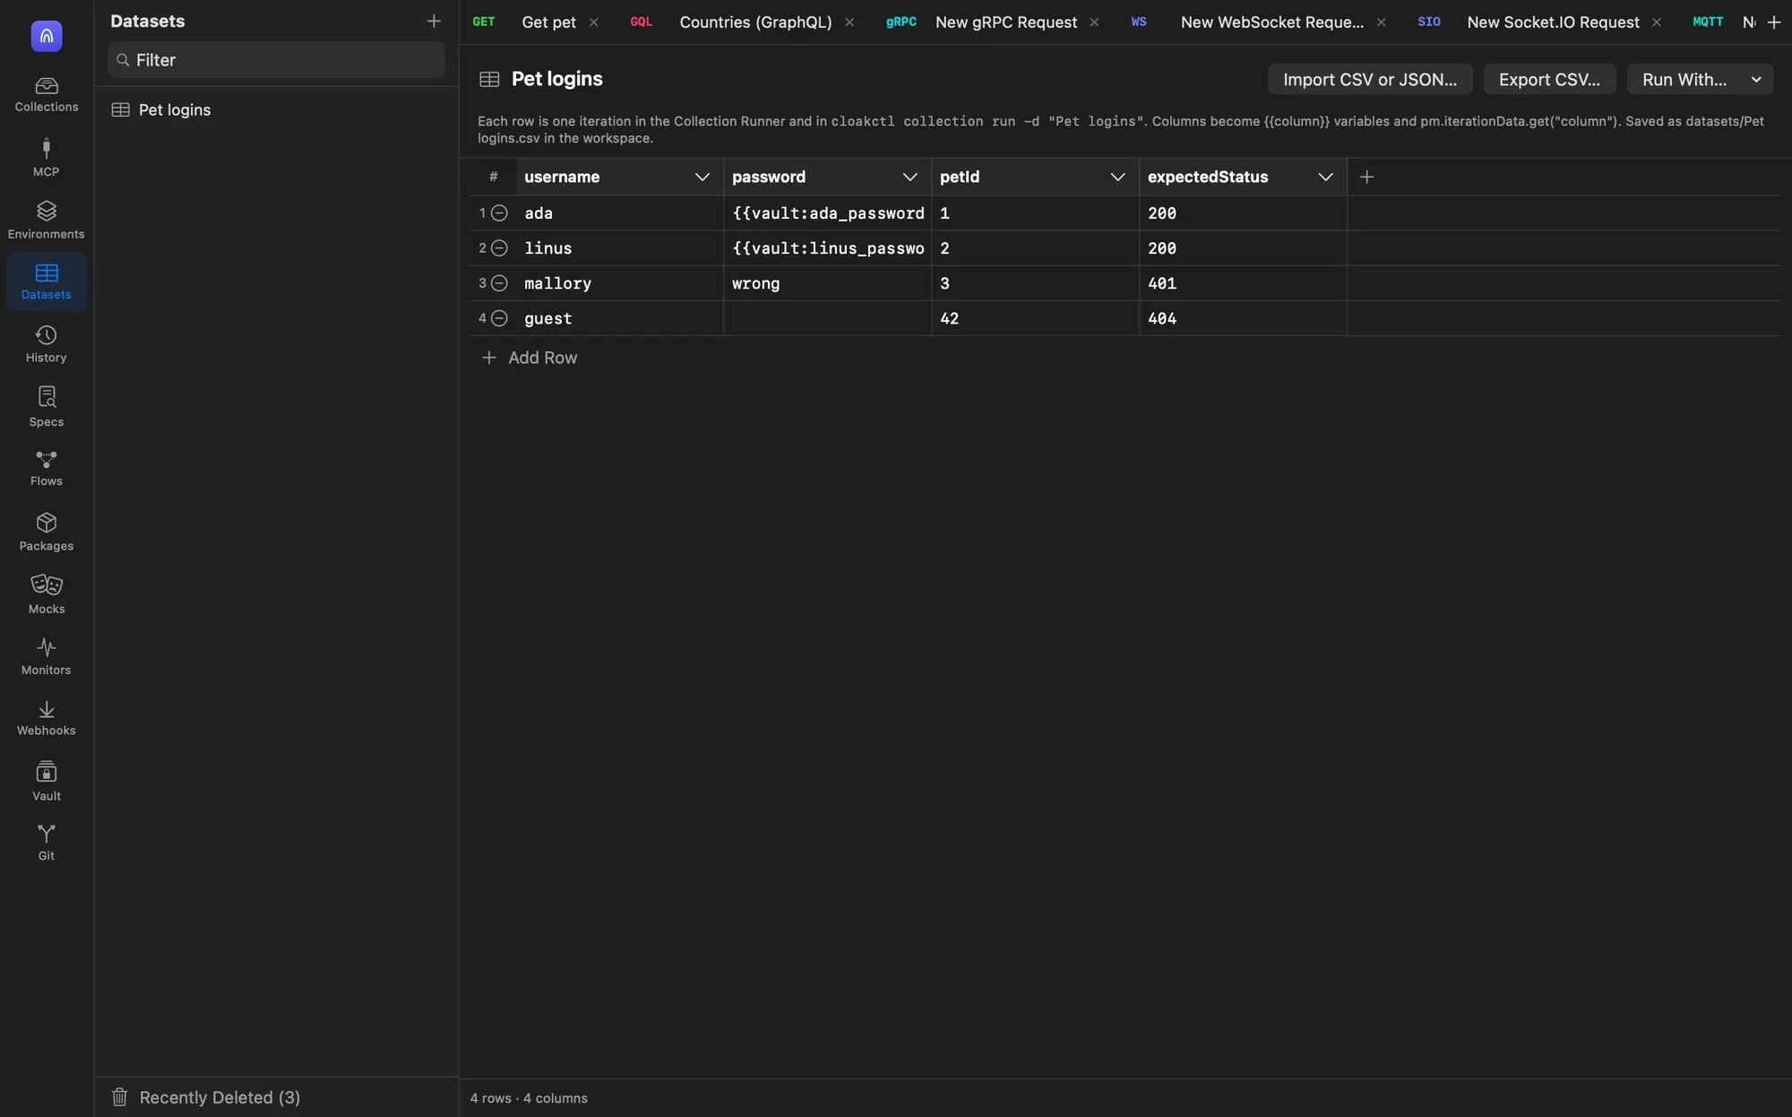Click Import CSV or JSON button

point(1370,79)
